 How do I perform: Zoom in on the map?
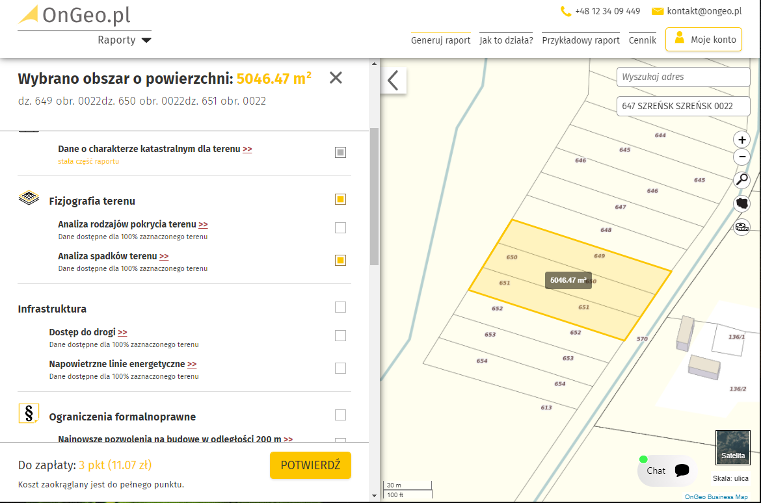click(741, 140)
